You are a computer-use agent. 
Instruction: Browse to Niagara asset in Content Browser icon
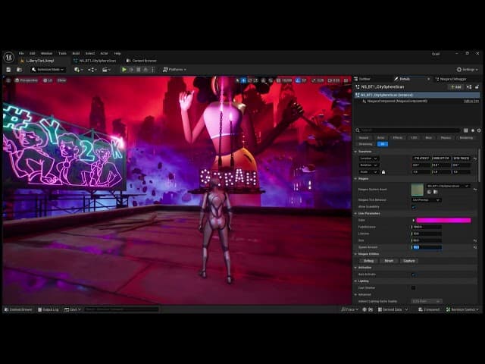pos(436,192)
